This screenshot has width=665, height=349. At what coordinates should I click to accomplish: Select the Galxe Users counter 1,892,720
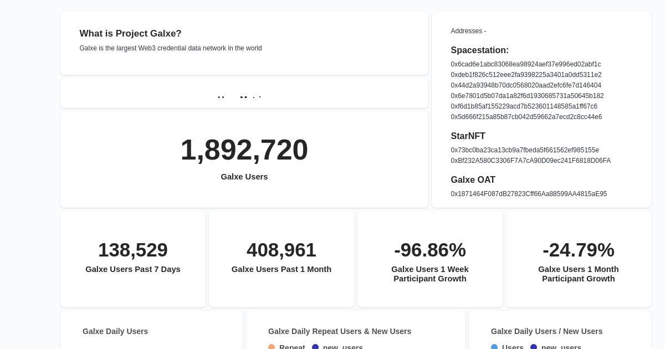tap(244, 150)
